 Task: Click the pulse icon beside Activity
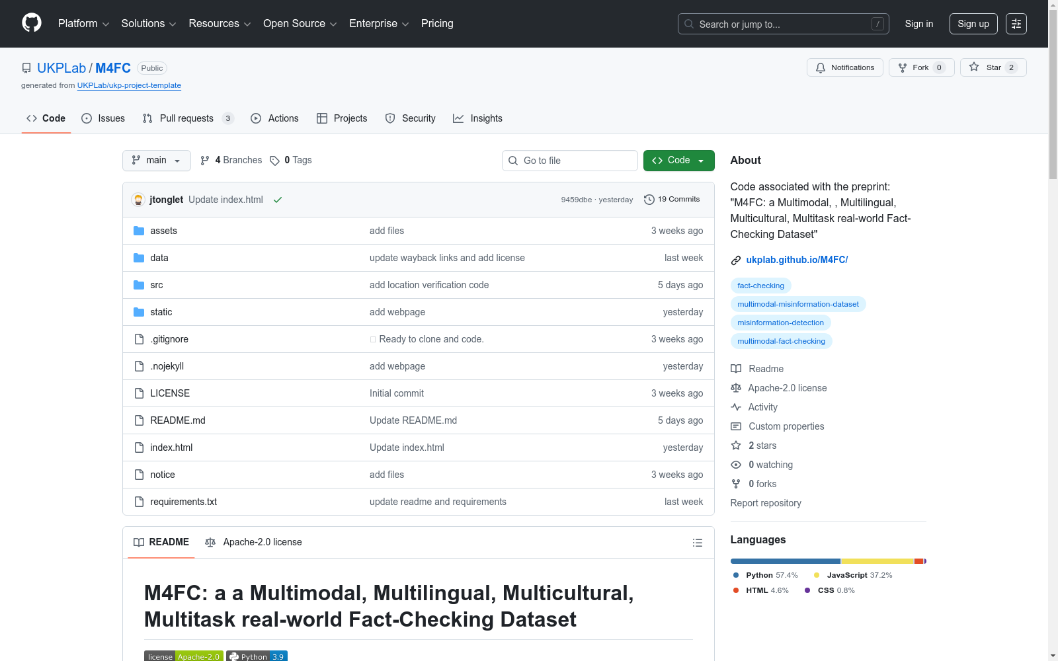(x=736, y=407)
